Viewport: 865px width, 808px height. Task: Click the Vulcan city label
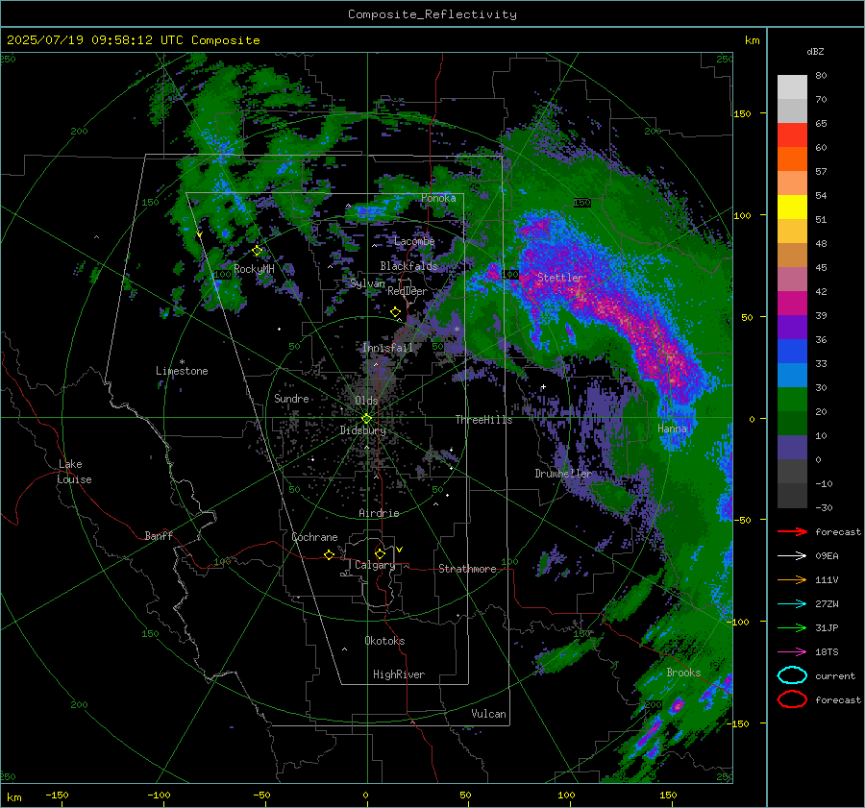(x=488, y=714)
